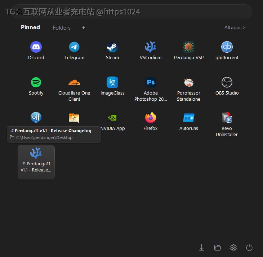
Task: Open the Perdanga11 v1.1 Release changelog tile
Action: [x=36, y=162]
